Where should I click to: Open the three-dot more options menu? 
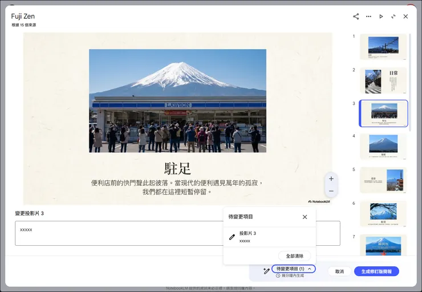pos(368,17)
